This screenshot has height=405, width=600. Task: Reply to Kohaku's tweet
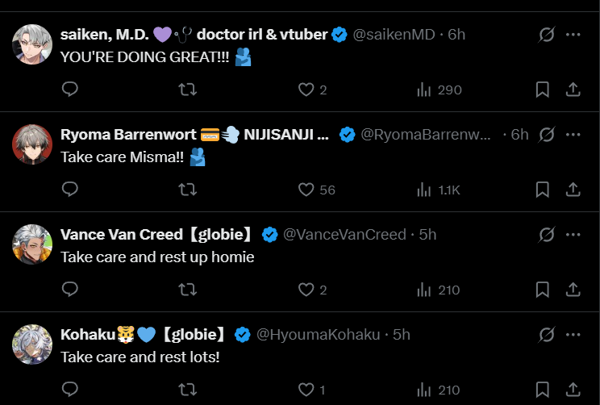70,390
